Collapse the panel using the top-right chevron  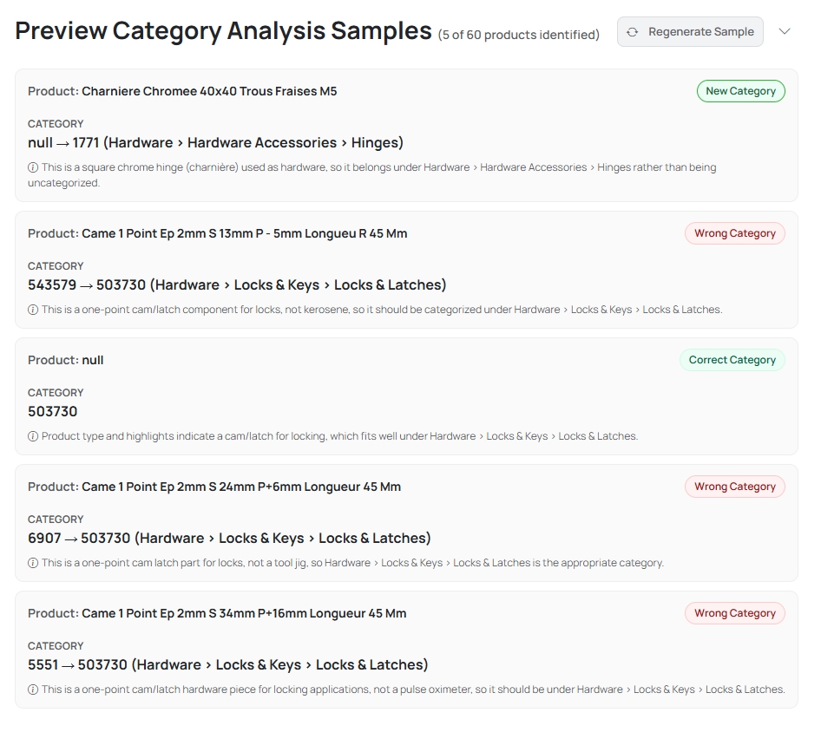point(784,30)
